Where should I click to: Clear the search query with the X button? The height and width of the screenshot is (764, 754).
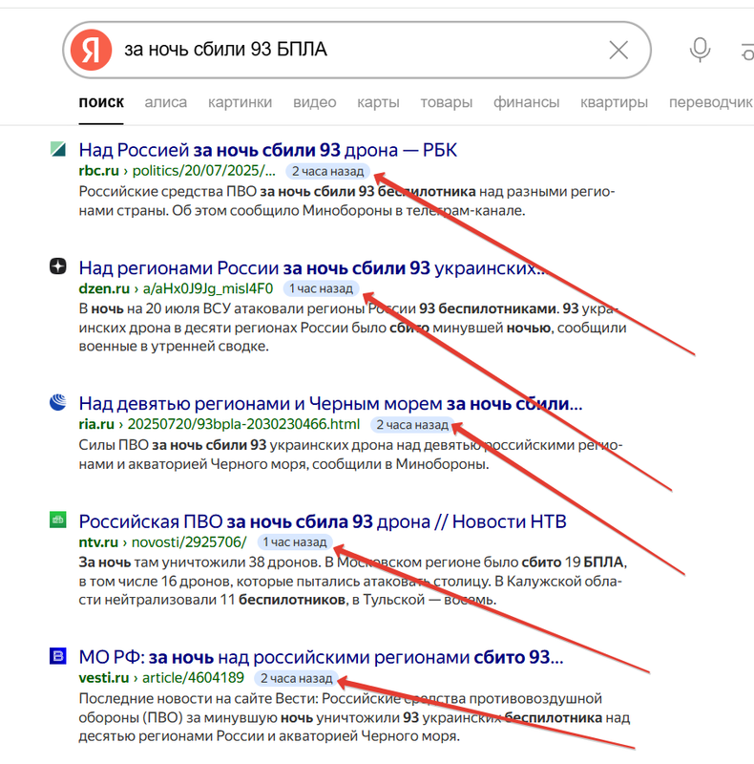pyautogui.click(x=618, y=50)
